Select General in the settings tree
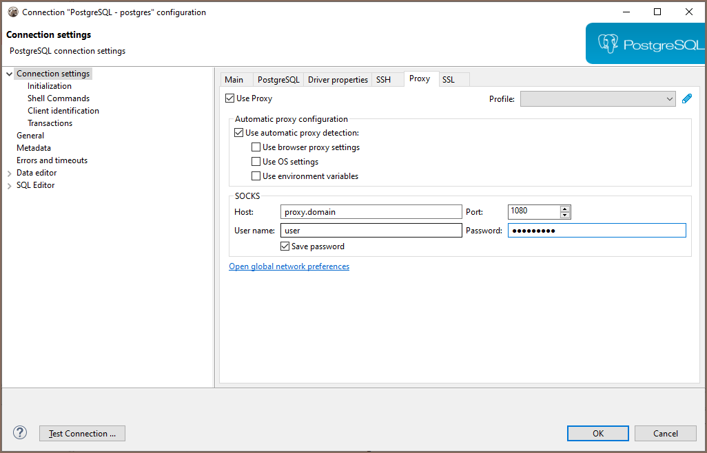Viewport: 707px width, 453px height. [30, 136]
